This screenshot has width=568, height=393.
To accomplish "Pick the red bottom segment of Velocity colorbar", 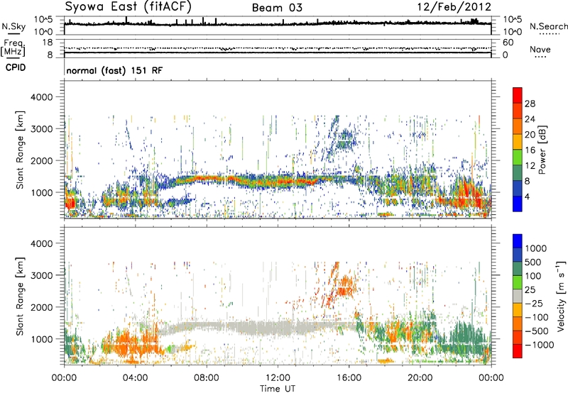I will (x=518, y=350).
